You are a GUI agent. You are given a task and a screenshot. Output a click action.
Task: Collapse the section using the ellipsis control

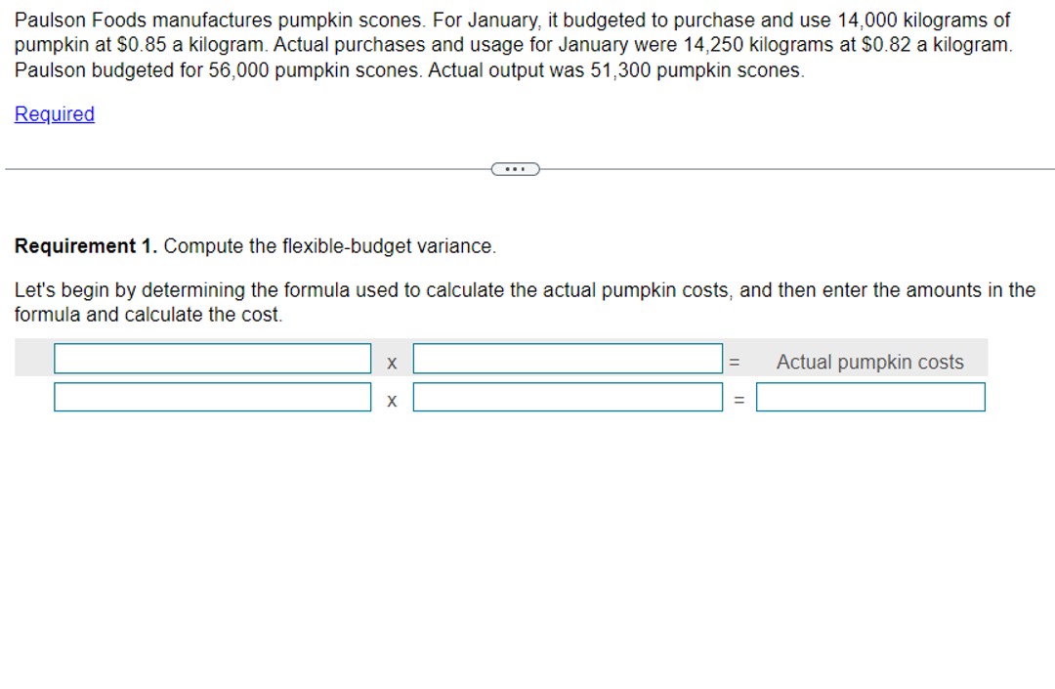point(515,168)
